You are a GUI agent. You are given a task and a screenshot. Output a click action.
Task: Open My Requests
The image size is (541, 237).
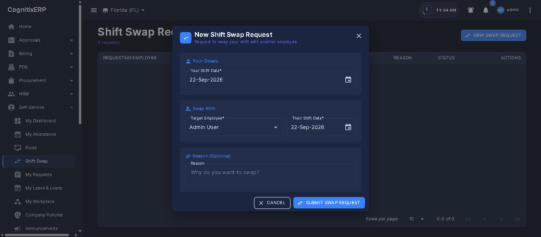(39, 174)
